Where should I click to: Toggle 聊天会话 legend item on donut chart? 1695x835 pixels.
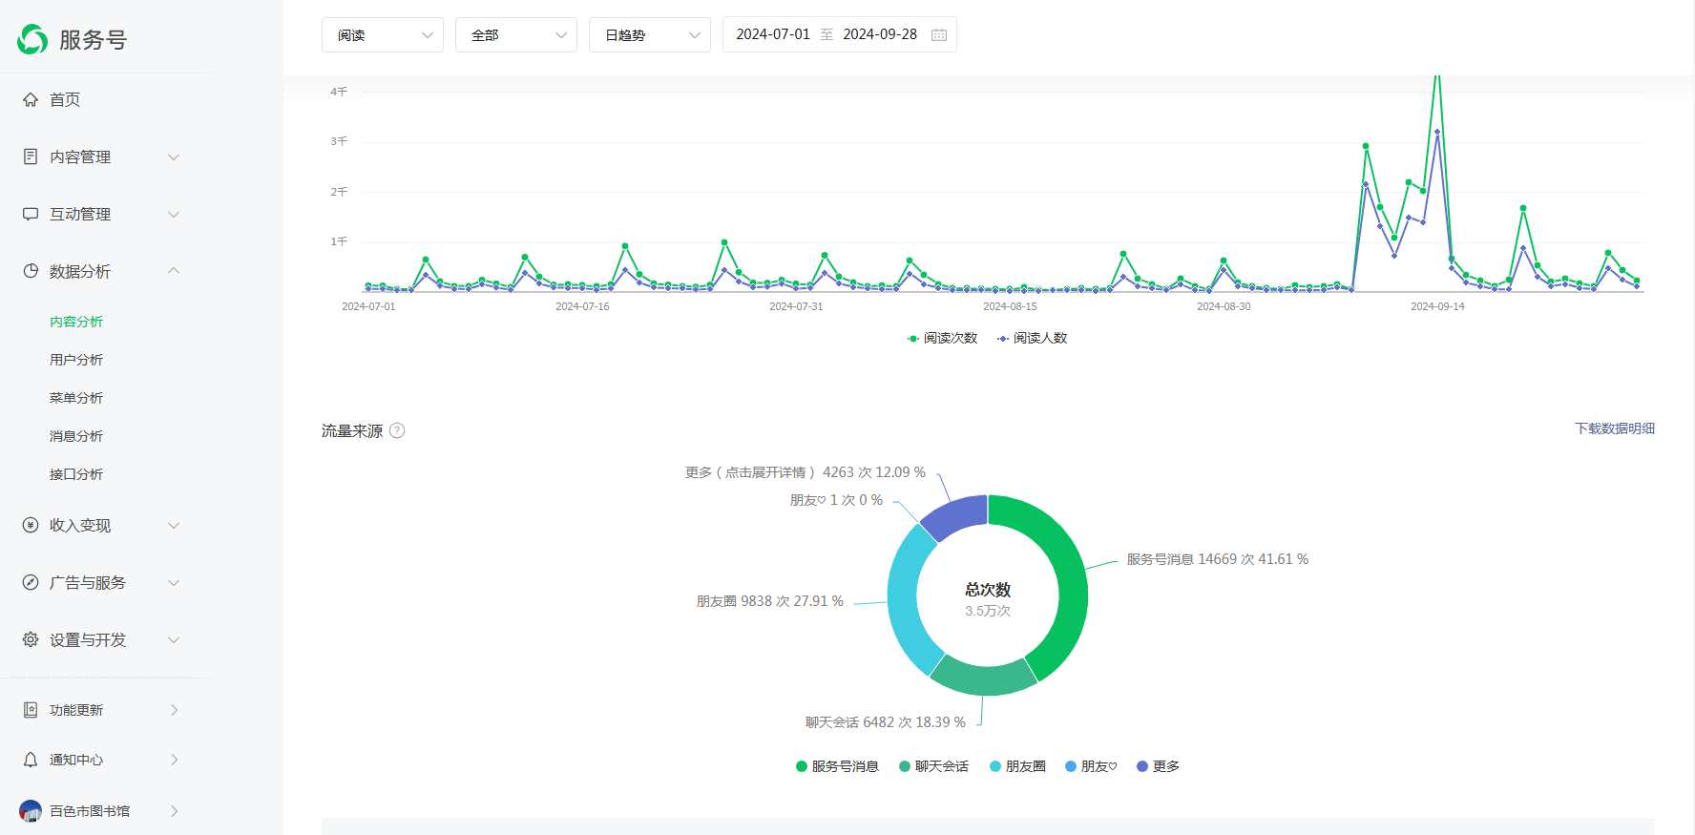pos(933,766)
